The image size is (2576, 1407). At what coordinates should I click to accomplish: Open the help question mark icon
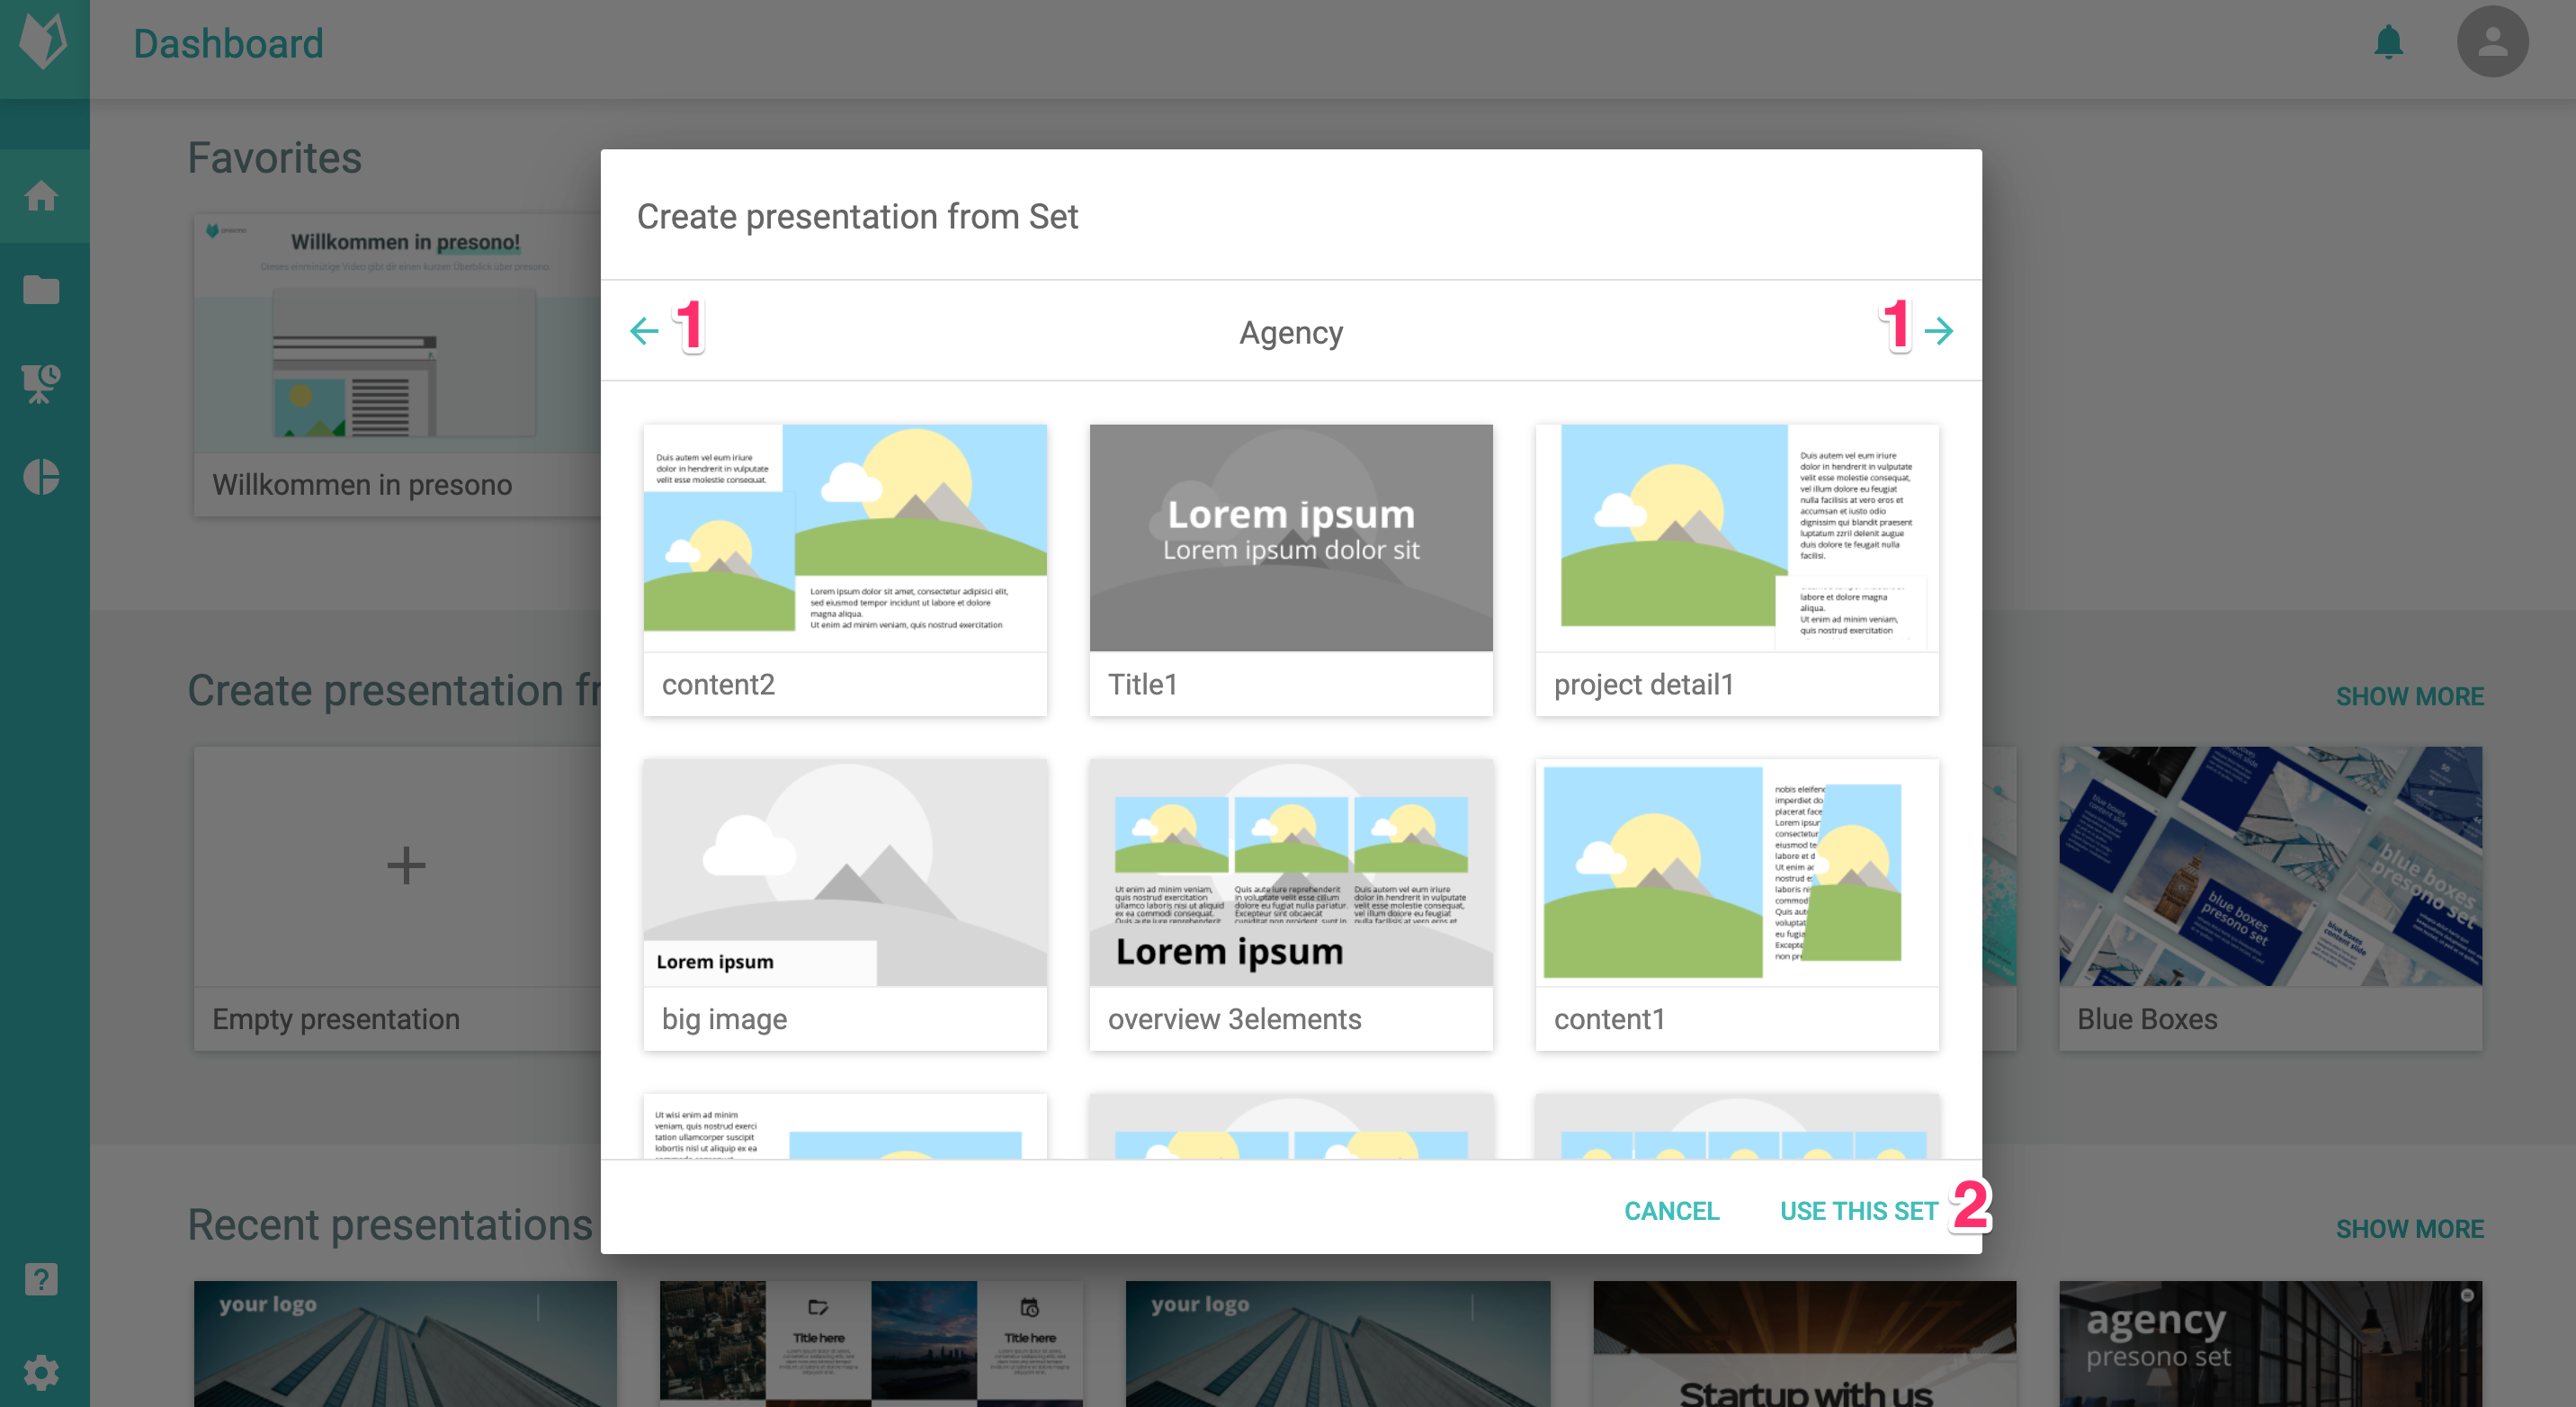pos(41,1279)
